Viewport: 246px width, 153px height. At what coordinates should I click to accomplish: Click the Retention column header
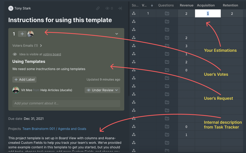click(230, 5)
